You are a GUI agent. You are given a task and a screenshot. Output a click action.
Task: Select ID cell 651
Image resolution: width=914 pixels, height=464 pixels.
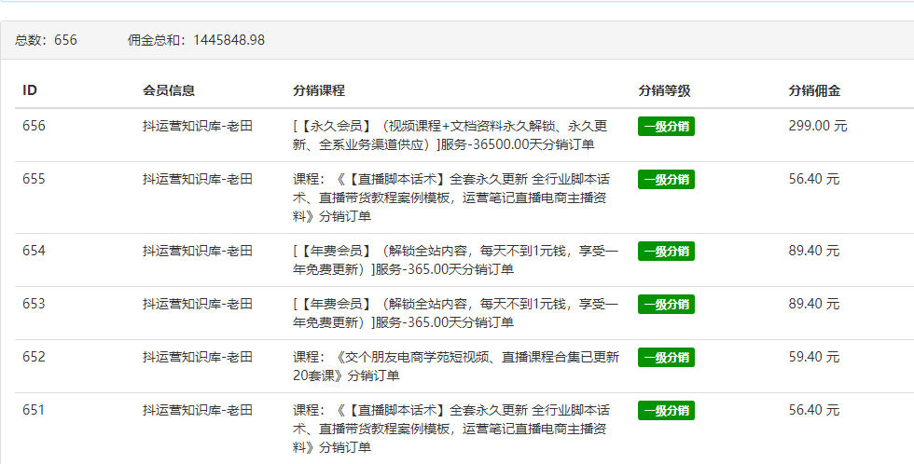point(34,409)
